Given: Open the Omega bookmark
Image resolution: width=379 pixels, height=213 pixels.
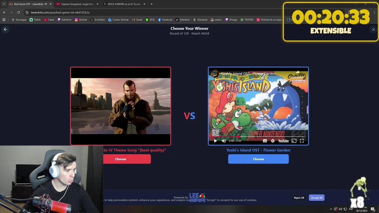Looking at the screenshot, I should click(x=231, y=20).
